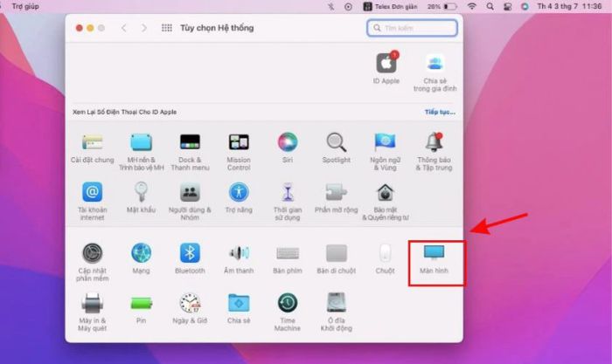Click the Wi-Fi menu bar icon
The height and width of the screenshot is (364, 612).
click(472, 6)
